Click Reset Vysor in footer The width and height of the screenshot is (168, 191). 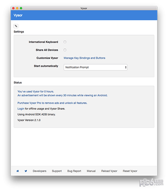(x=130, y=171)
